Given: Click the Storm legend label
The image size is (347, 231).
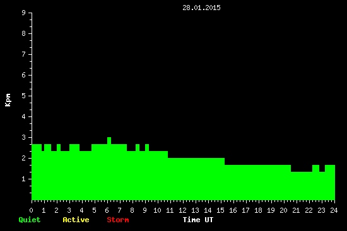Looking at the screenshot, I should (118, 220).
